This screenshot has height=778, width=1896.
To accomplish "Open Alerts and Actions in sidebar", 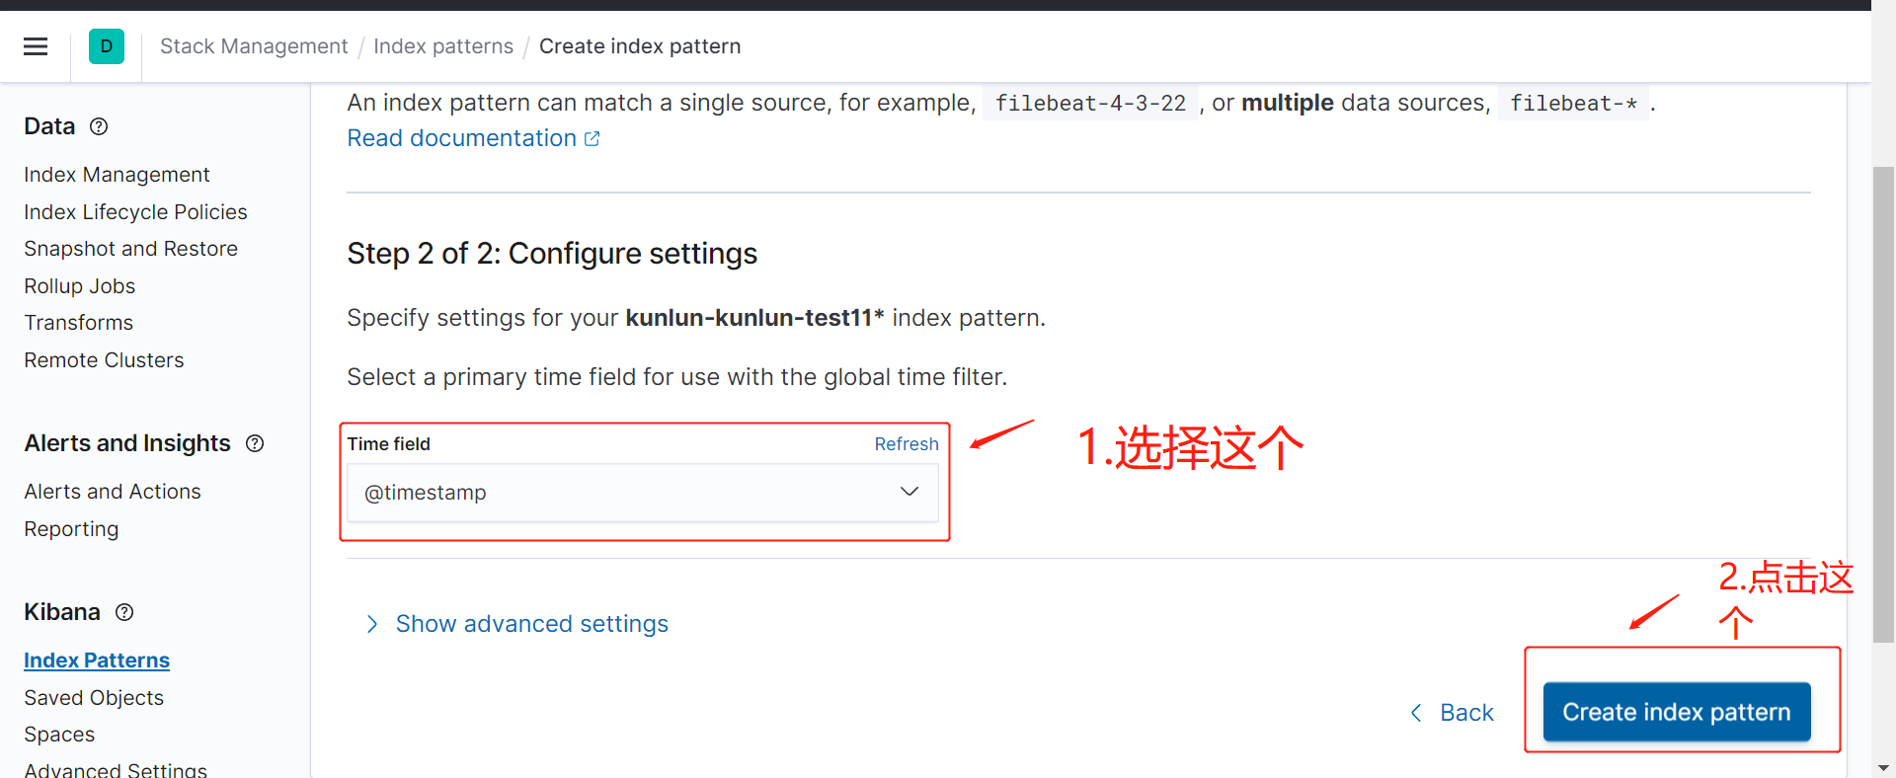I will click(x=113, y=492).
